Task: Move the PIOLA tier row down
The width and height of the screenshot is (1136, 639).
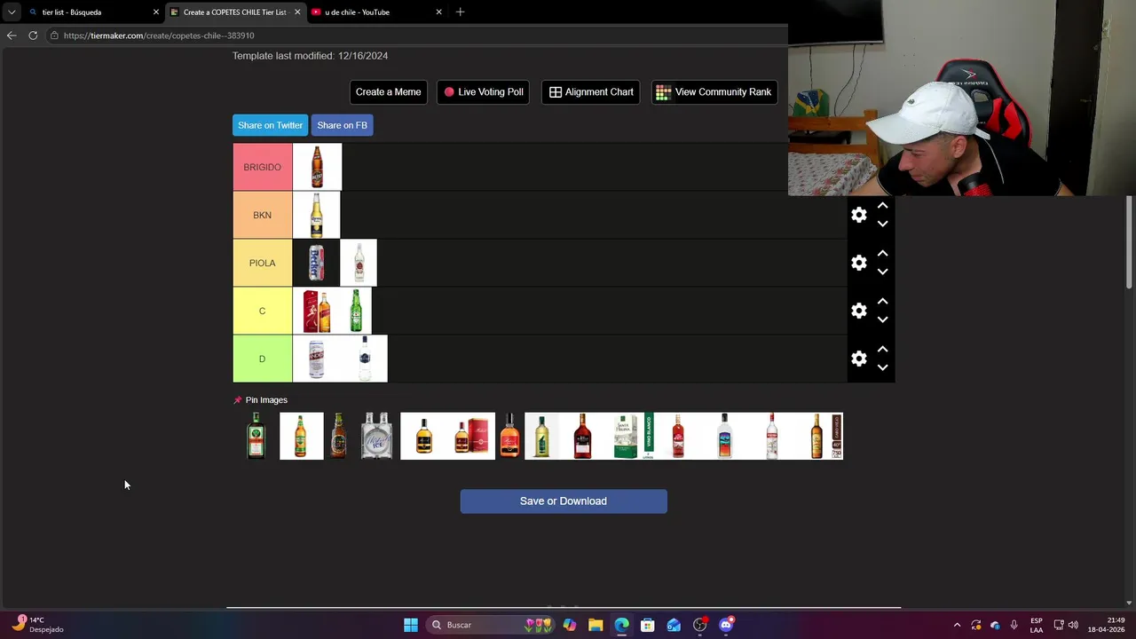Action: (882, 272)
